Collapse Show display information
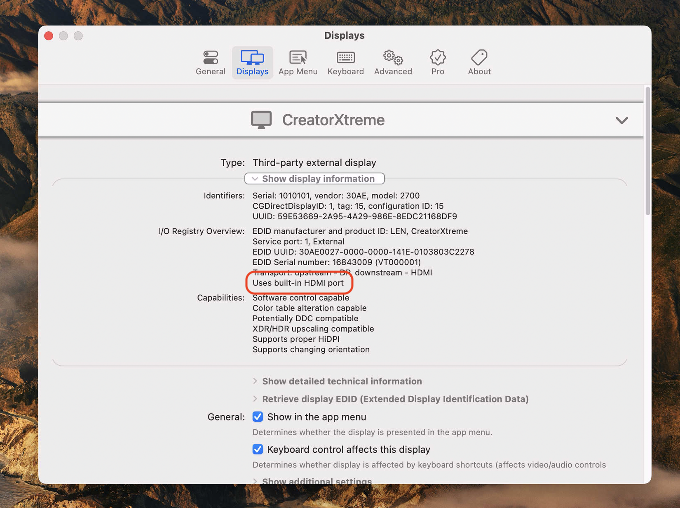Screen dimensions: 680x508 (x=314, y=179)
